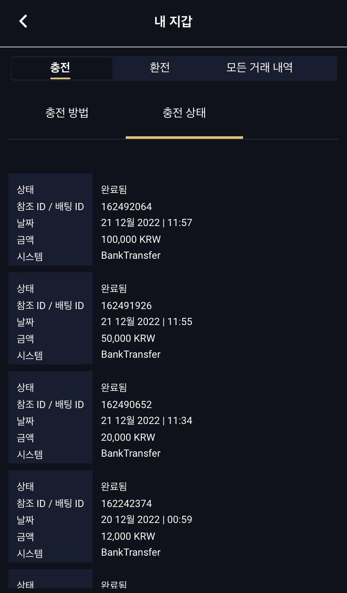Tap the 완료됨 status of the first transaction
Viewport: 347px width, 593px height.
coord(114,190)
